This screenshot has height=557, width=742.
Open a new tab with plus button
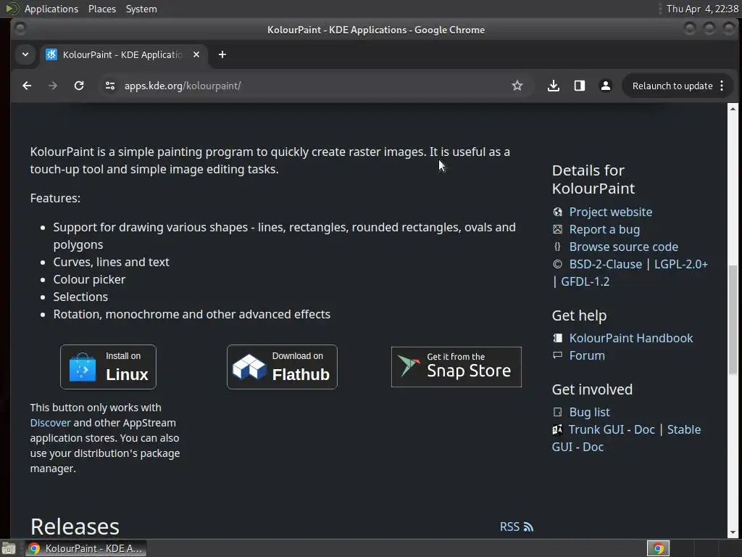coord(222,54)
